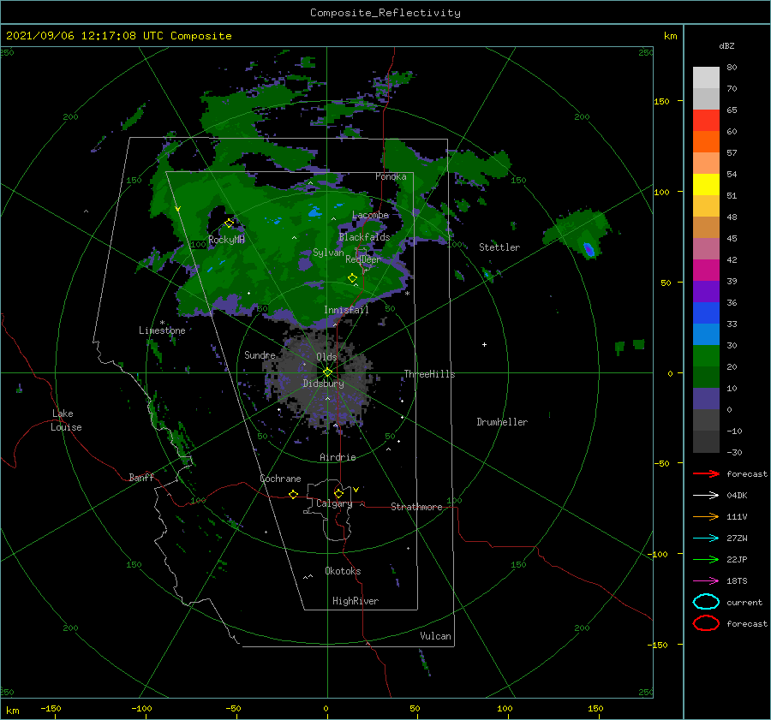Image resolution: width=771 pixels, height=720 pixels.
Task: Click the red forecast ellipse icon
Action: [x=706, y=623]
